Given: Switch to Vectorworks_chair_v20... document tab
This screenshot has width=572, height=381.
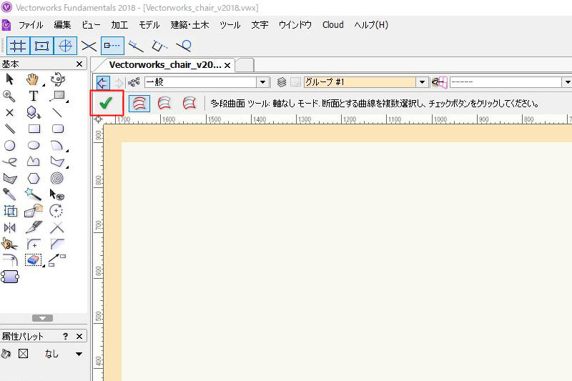Looking at the screenshot, I should (165, 65).
